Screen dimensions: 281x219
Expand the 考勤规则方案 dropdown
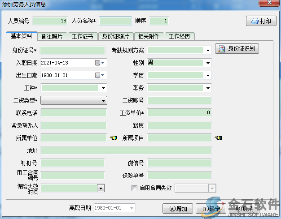(208, 51)
